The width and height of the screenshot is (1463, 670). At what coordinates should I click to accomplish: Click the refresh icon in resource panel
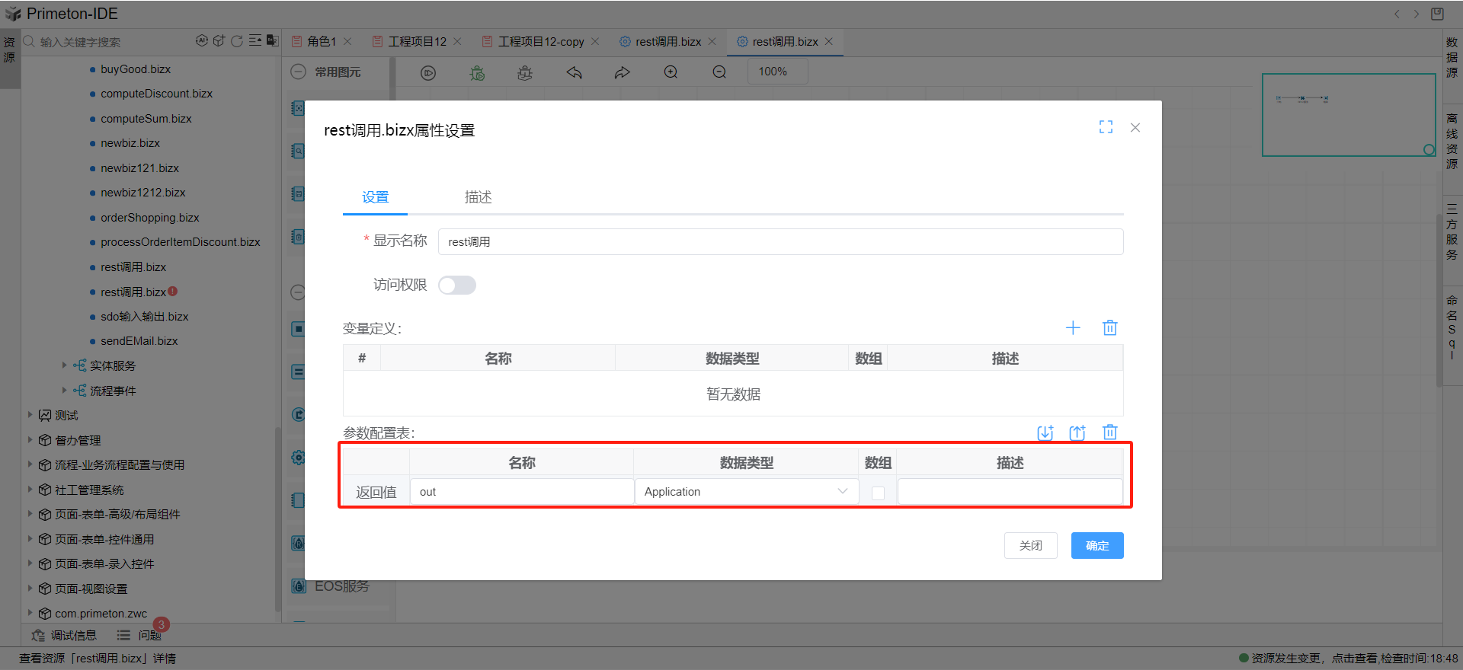click(x=237, y=41)
